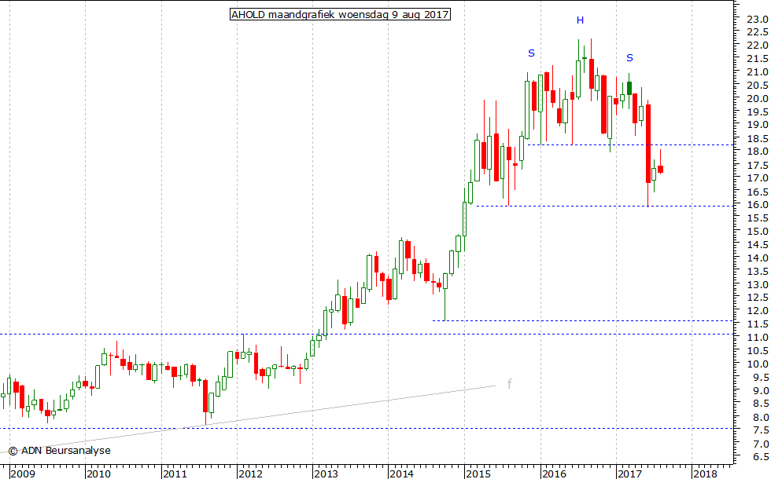Click the 12.0 price axis label
The height and width of the screenshot is (479, 771).
click(x=757, y=311)
